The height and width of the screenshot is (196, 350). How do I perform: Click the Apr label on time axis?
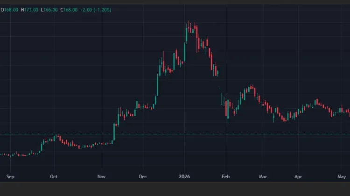(298, 176)
